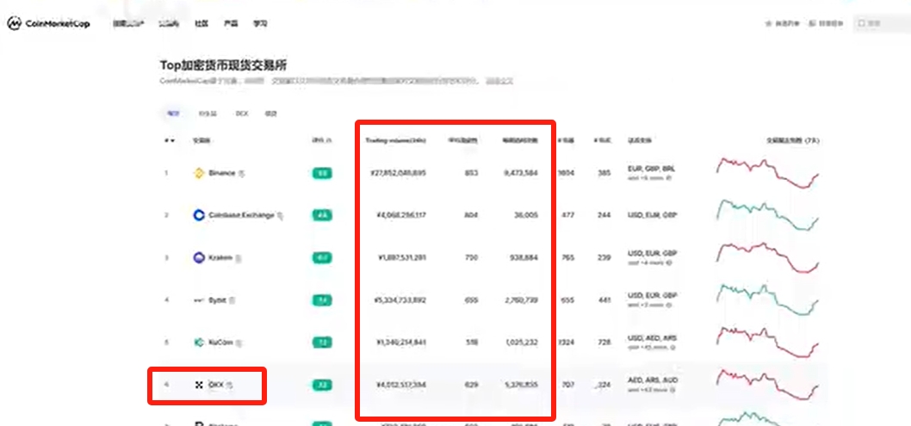Click the green score badge for Coinbase Exchange
Image resolution: width=911 pixels, height=426 pixels.
tap(322, 215)
